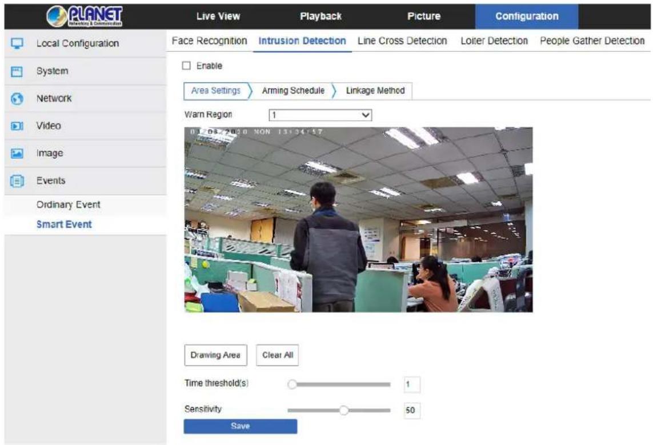Select the Configuration tab

[x=527, y=16]
